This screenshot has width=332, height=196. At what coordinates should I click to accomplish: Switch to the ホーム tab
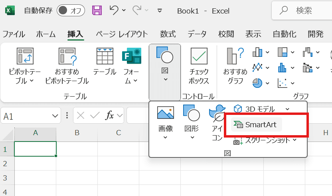click(x=46, y=34)
